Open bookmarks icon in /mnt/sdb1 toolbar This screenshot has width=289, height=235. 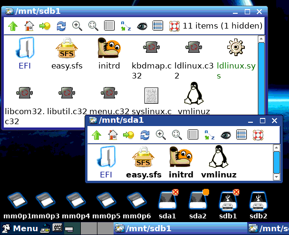pyautogui.click(x=45, y=26)
